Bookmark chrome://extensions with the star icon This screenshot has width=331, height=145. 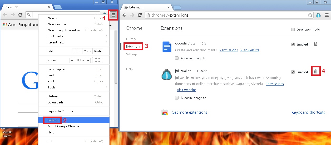[x=310, y=15]
